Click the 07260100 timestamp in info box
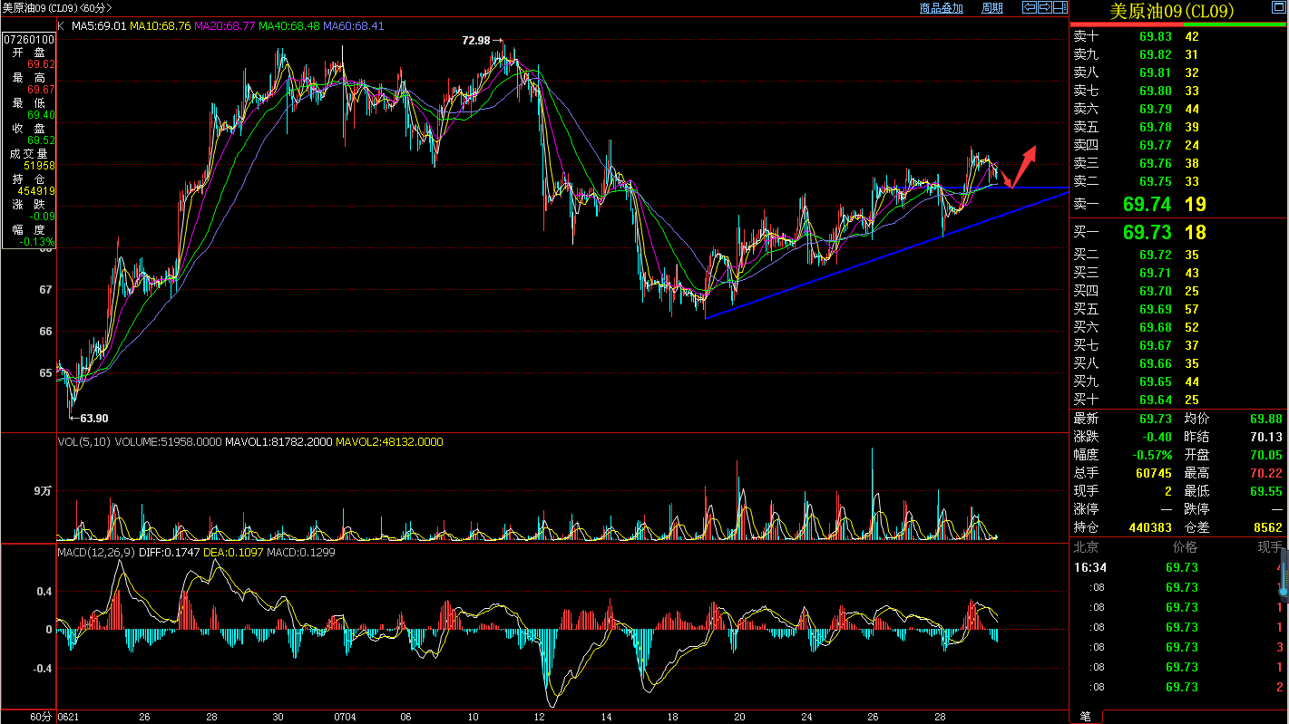The width and height of the screenshot is (1289, 724). pyautogui.click(x=29, y=40)
